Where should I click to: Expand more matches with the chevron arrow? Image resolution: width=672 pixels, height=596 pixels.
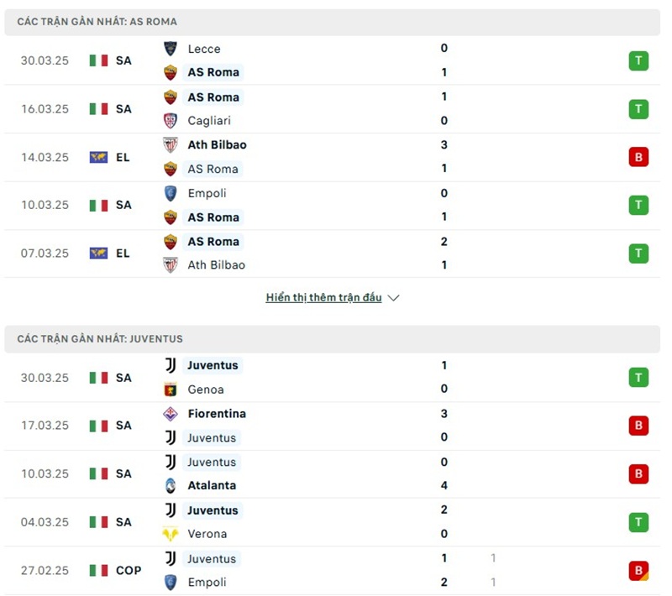(394, 298)
